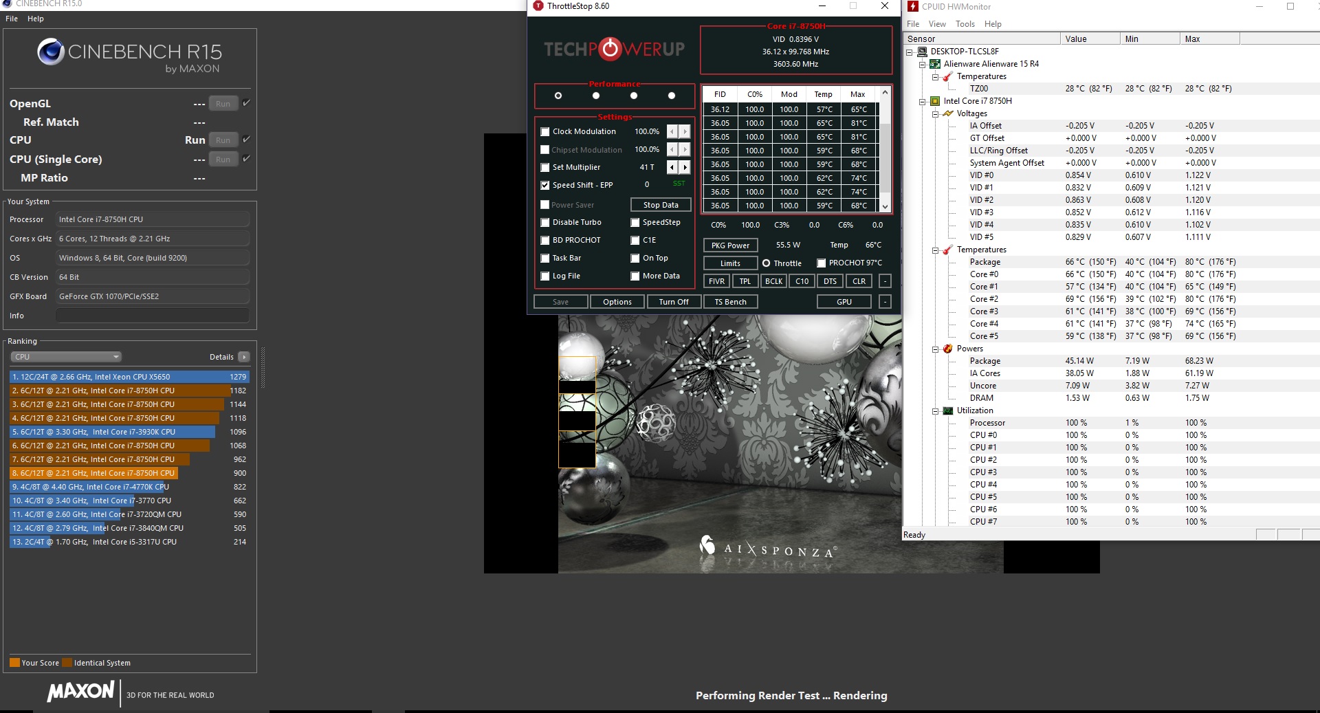Open the FIVR settings button

pos(716,281)
